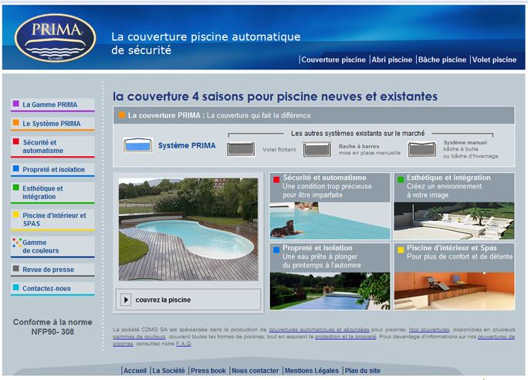The image size is (528, 380).
Task: Click the Bâche à barres cover icon
Action: click(316, 149)
